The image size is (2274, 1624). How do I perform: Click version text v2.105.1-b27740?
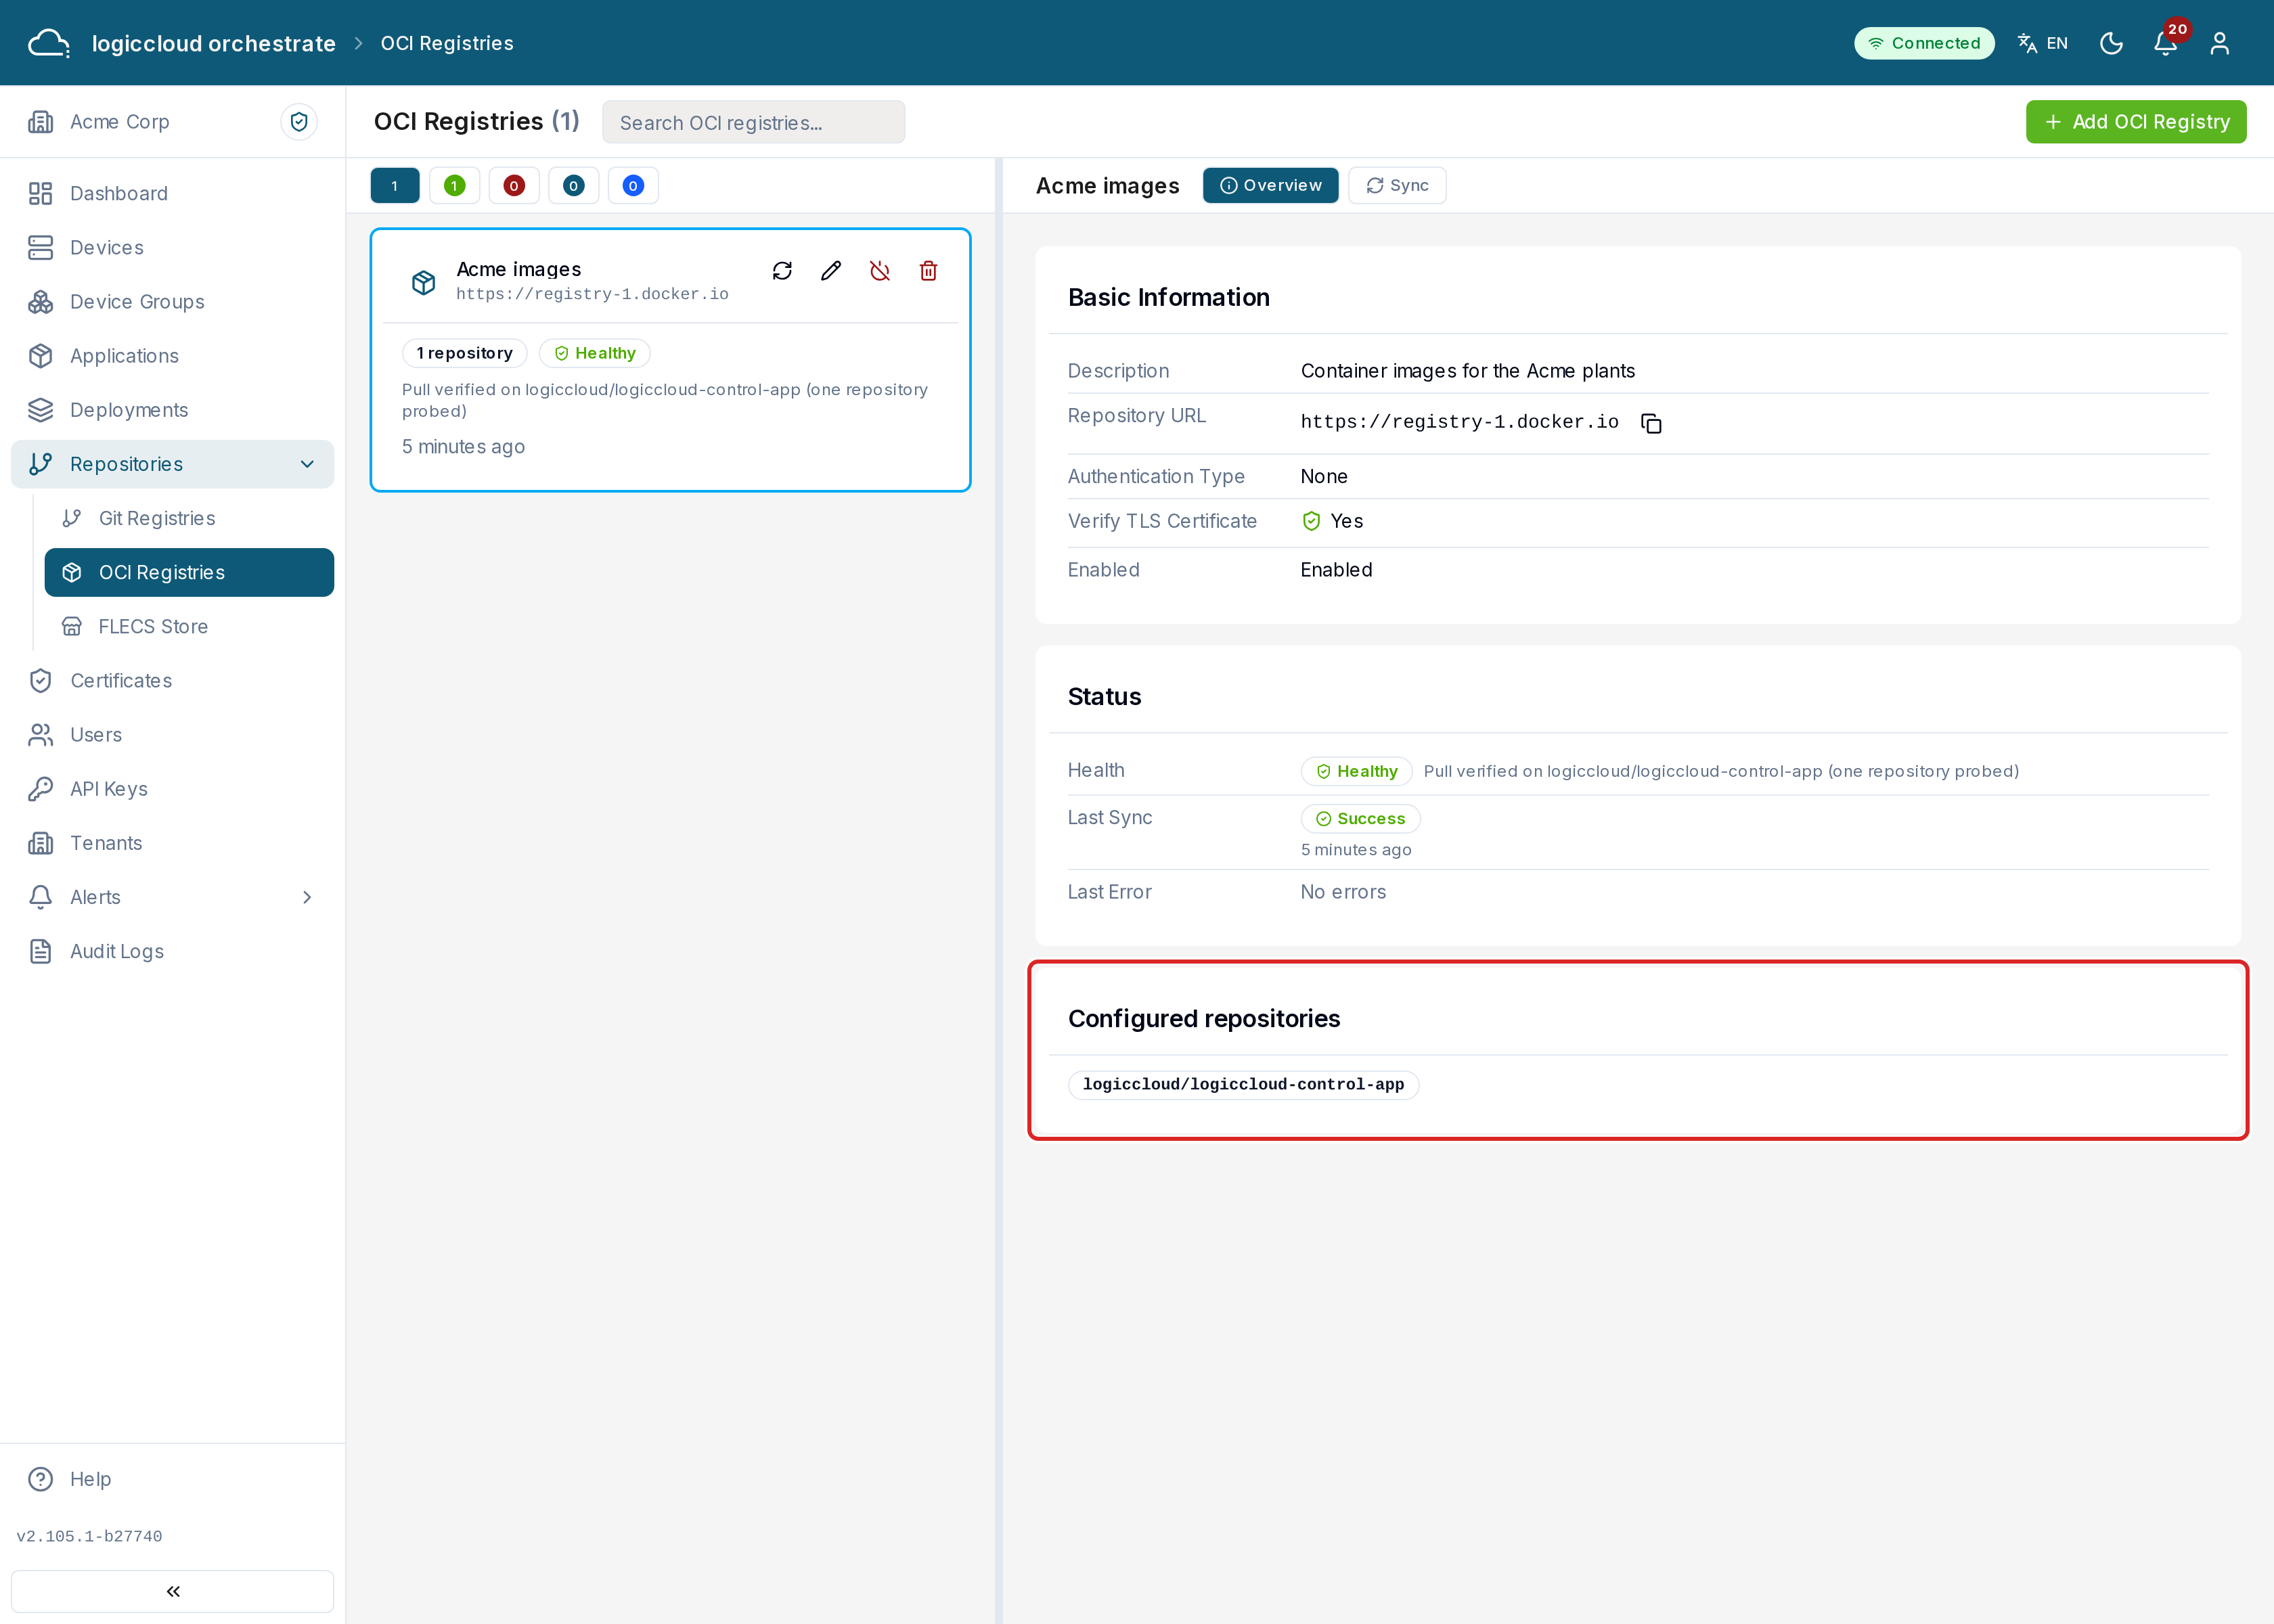click(89, 1536)
